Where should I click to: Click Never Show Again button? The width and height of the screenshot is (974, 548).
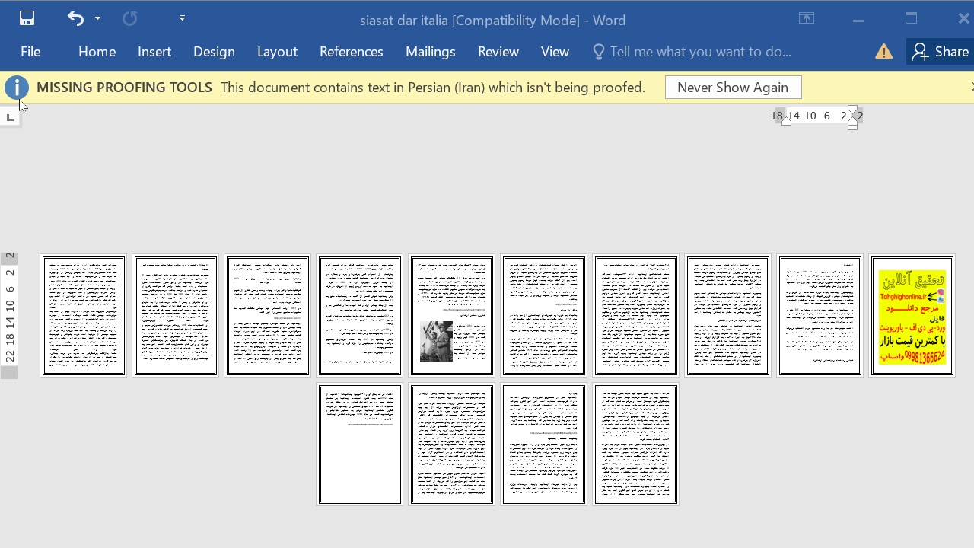[x=733, y=88]
